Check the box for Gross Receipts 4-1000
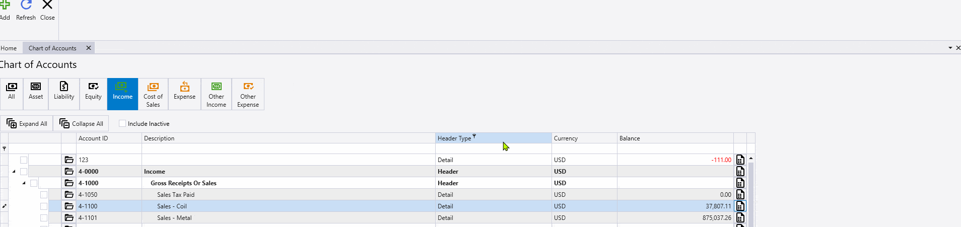The image size is (961, 227). 34,183
